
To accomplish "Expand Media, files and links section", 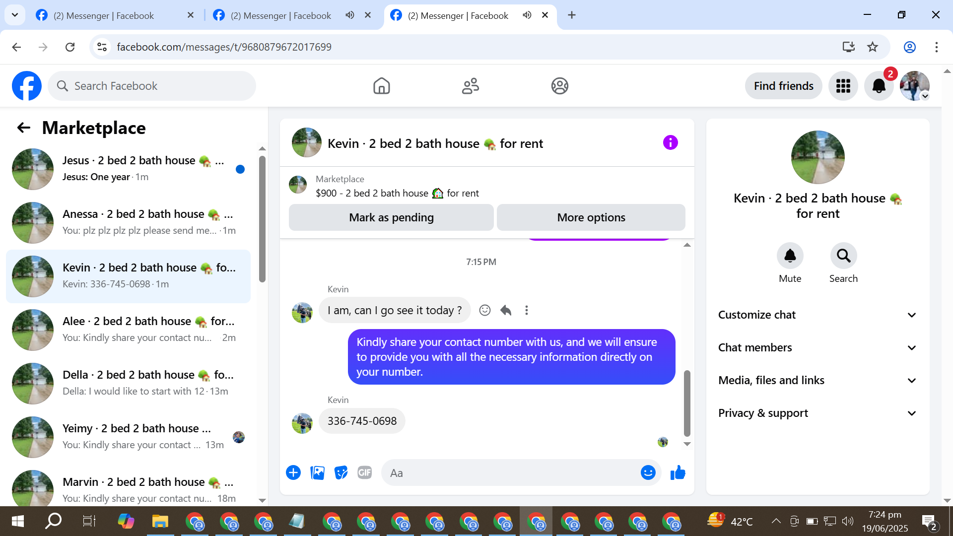I will [817, 380].
